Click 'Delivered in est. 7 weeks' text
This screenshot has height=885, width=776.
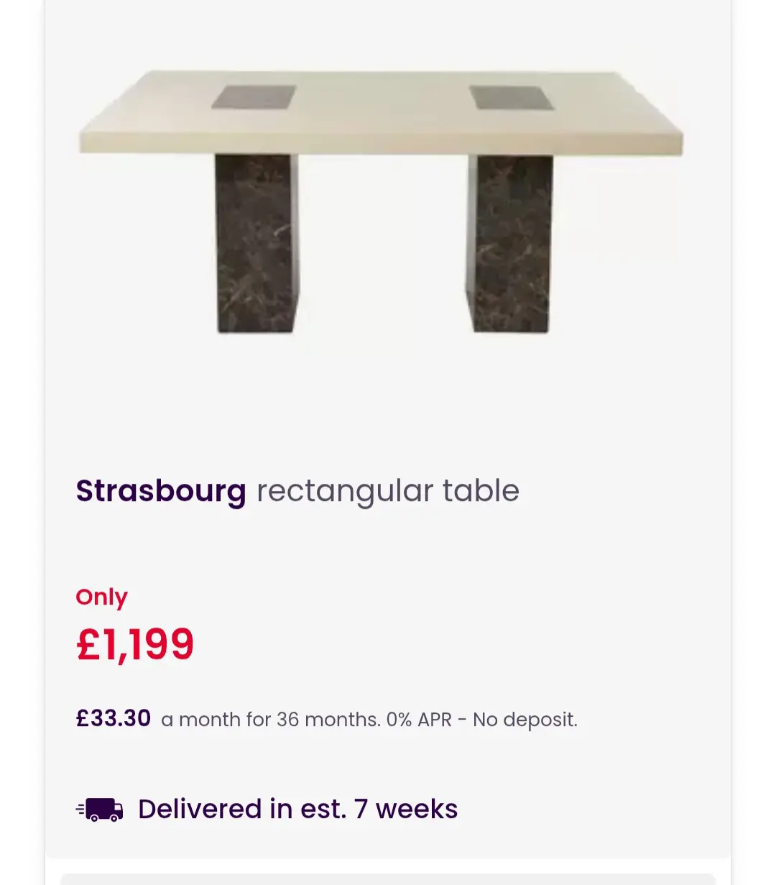pos(297,810)
